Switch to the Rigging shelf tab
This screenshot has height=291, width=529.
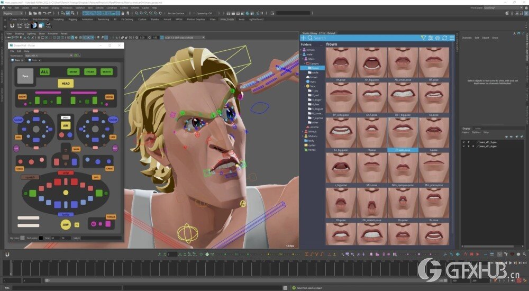pyautogui.click(x=72, y=19)
